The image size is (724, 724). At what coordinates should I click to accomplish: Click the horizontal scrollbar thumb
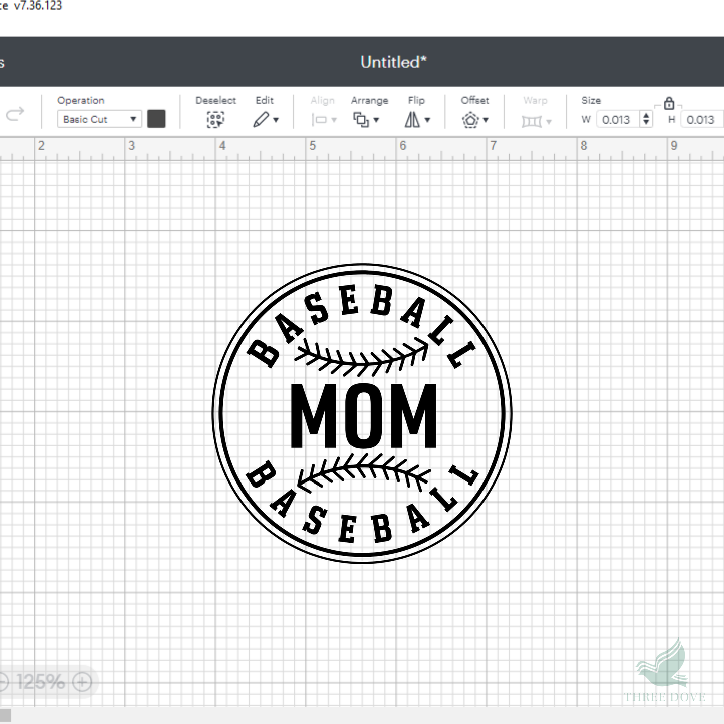(5, 715)
